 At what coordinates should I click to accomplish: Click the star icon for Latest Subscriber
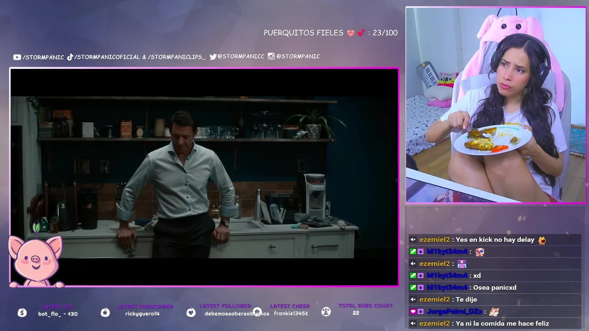[105, 313]
